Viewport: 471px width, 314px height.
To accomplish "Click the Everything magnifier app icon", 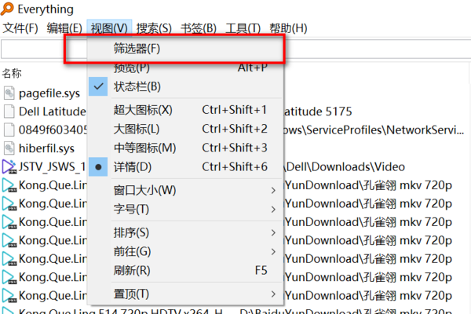I will (x=7, y=9).
